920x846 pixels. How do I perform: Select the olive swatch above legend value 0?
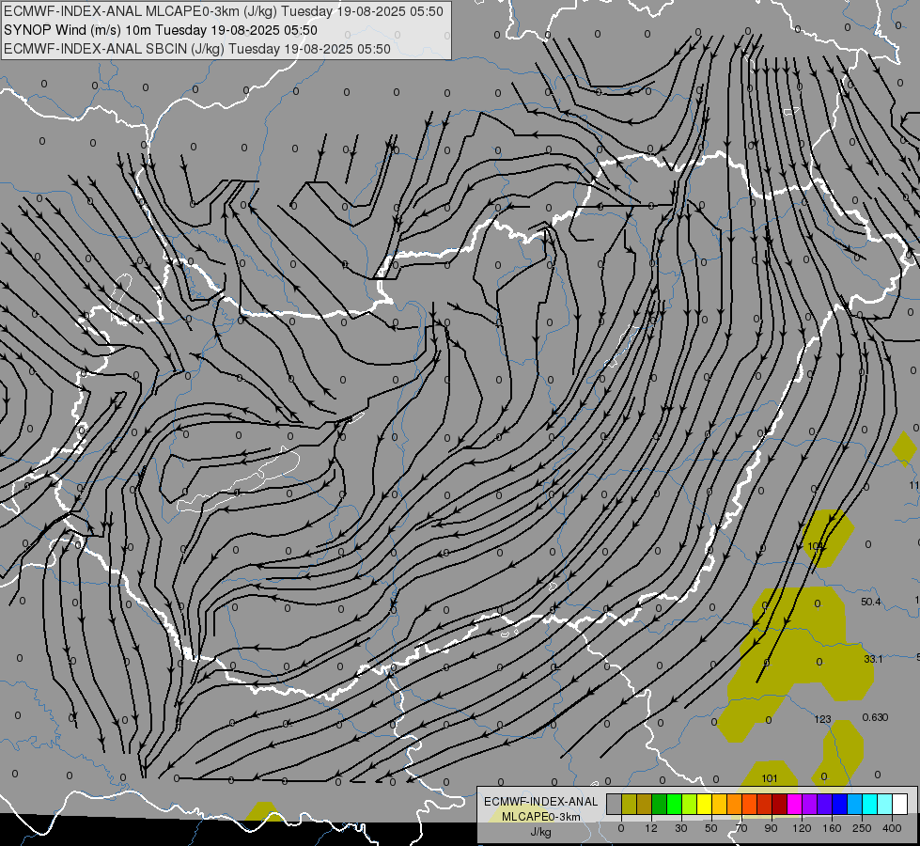coord(629,804)
